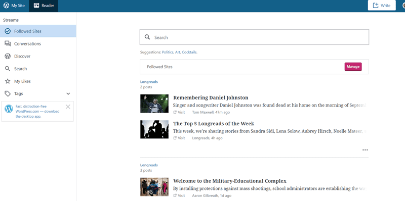The height and width of the screenshot is (201, 405).
Task: Open Remembering Daniel Johnston post
Action: click(211, 97)
